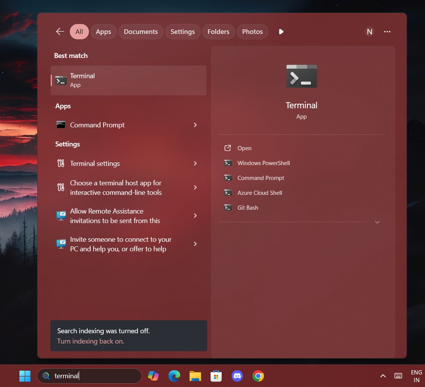Switch to the Settings filter tab
This screenshot has width=425, height=387.
[x=182, y=32]
